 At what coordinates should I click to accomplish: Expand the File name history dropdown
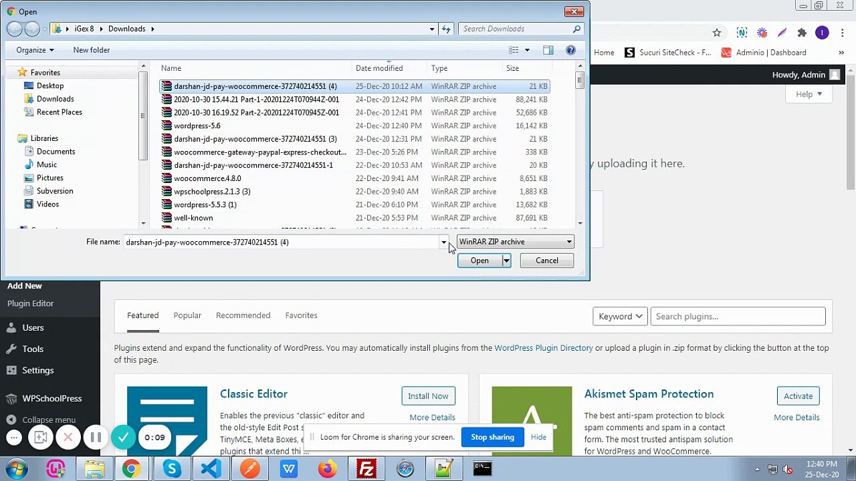point(443,242)
